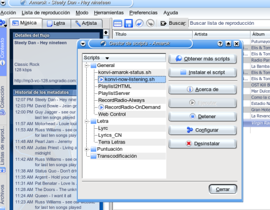The height and width of the screenshot is (210, 270).
Task: Click the Título column header
Action: tap(153, 34)
